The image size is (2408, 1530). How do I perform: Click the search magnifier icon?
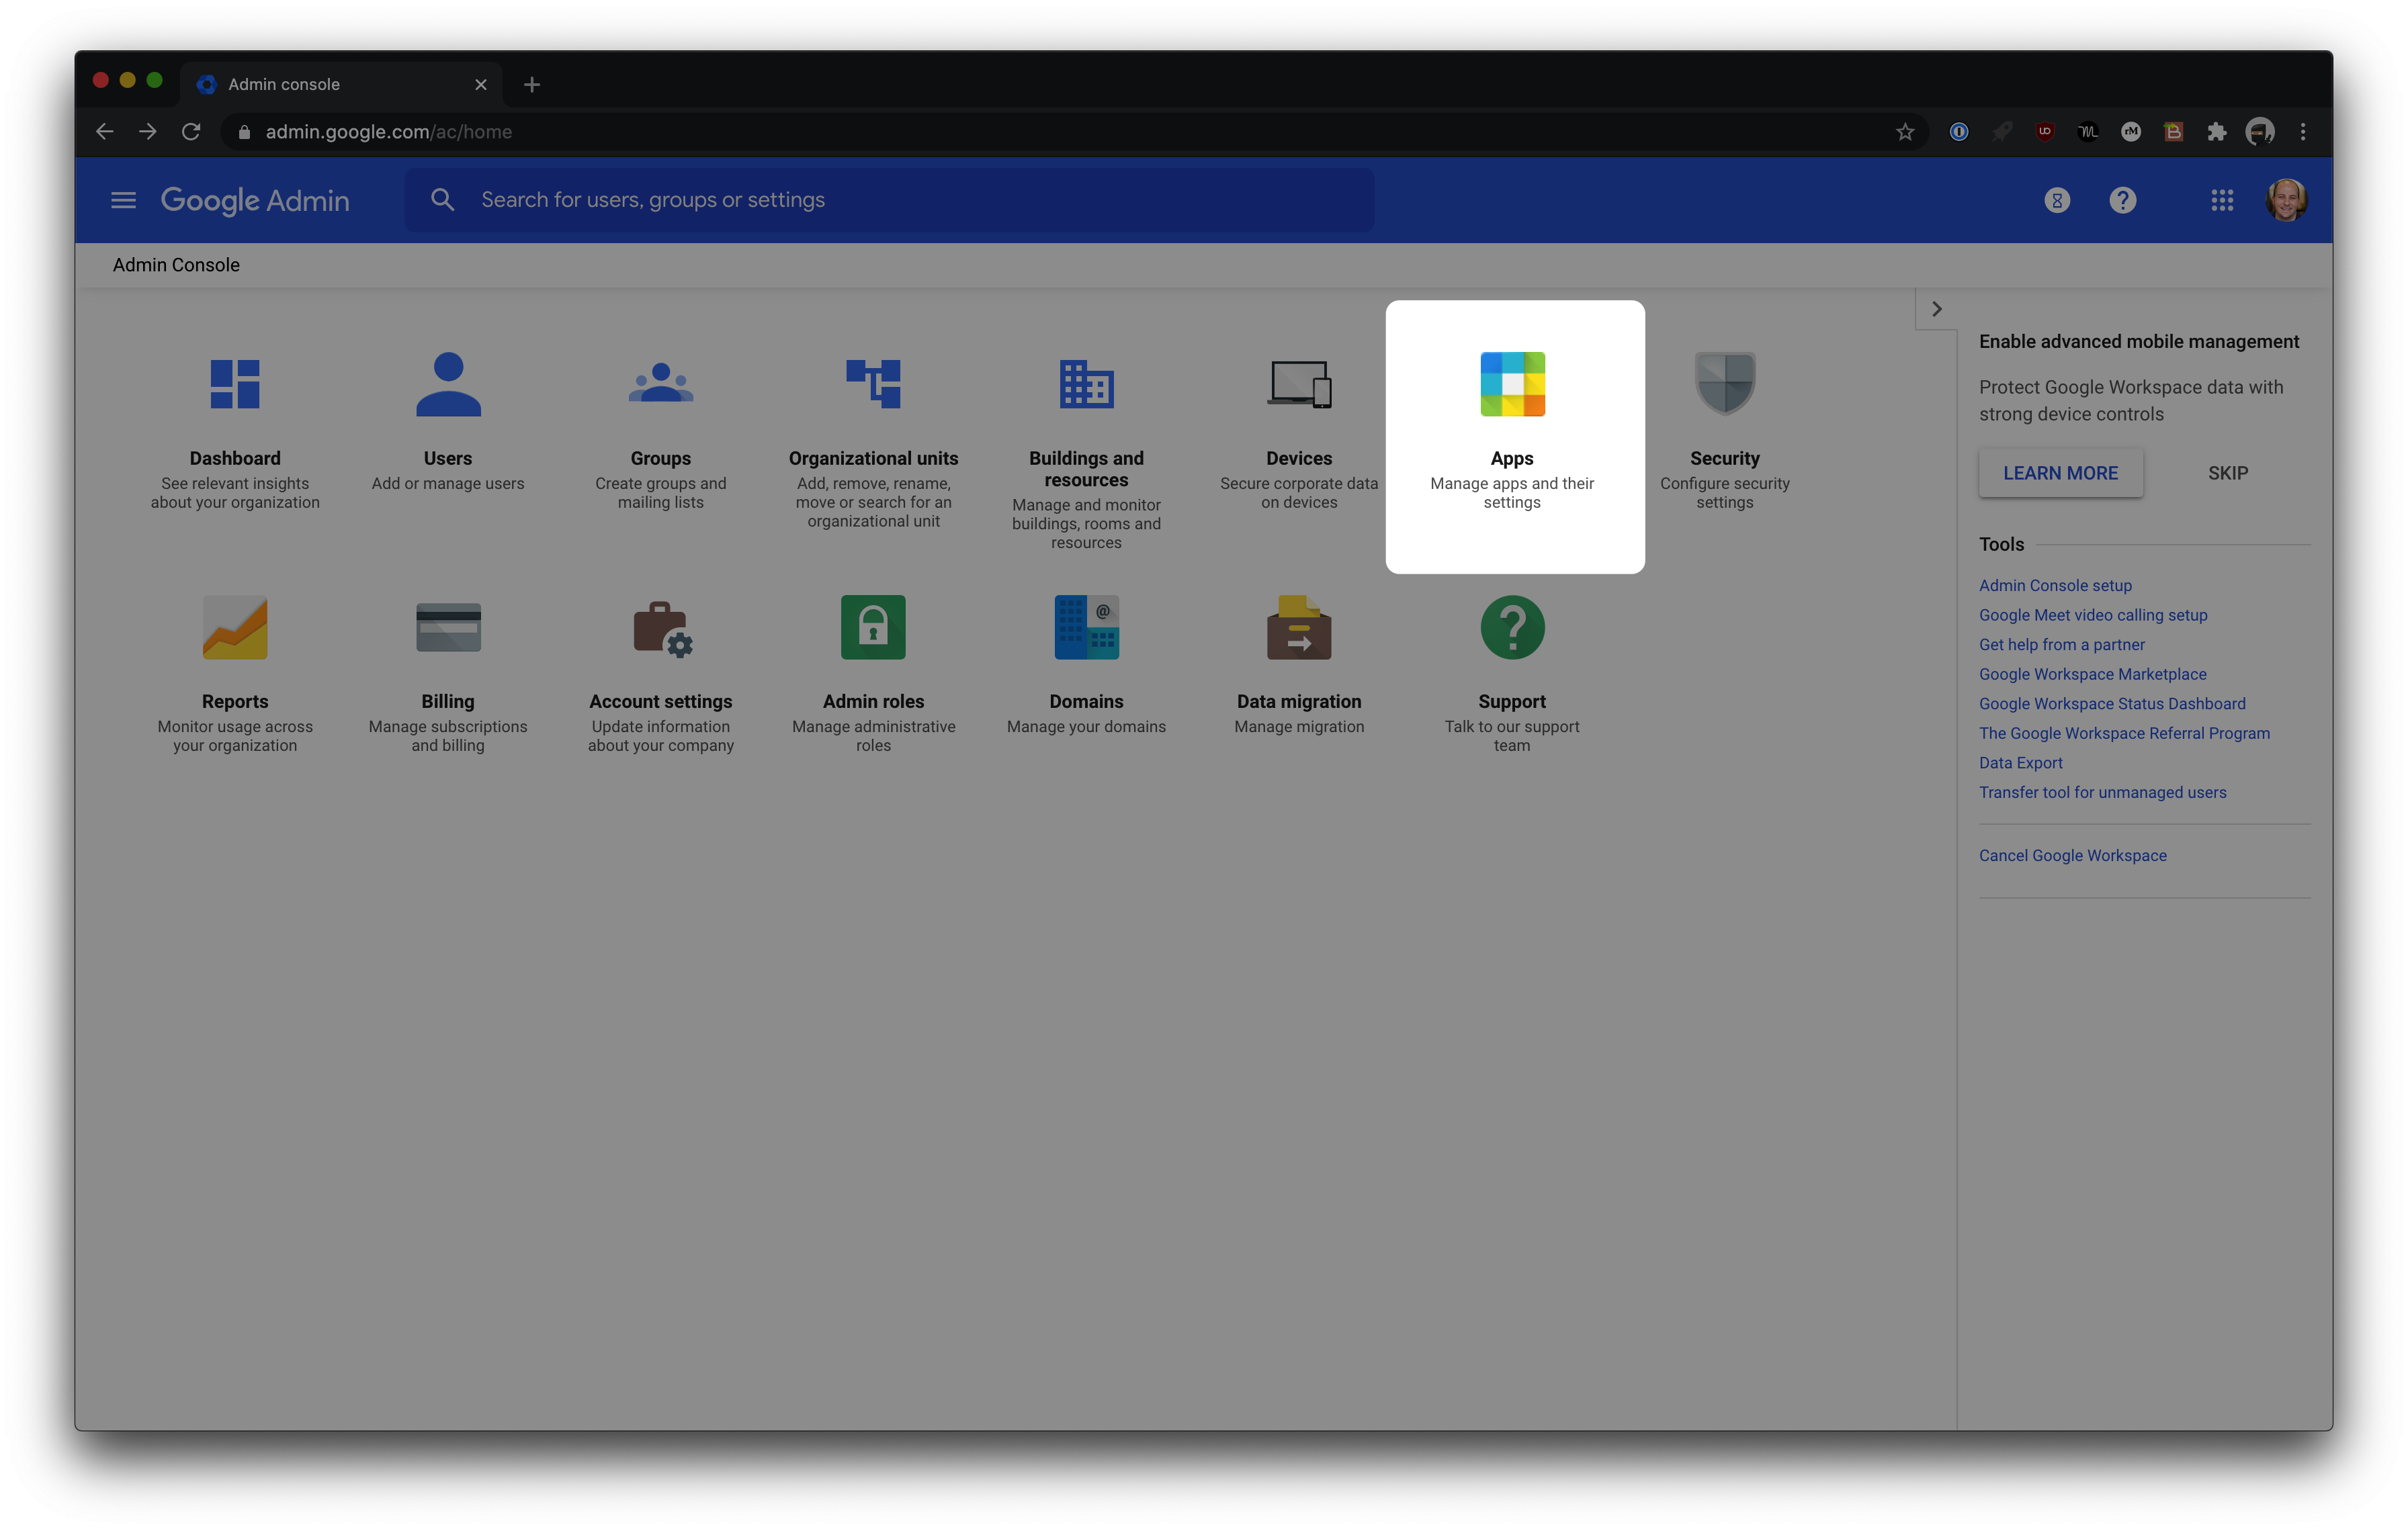442,200
